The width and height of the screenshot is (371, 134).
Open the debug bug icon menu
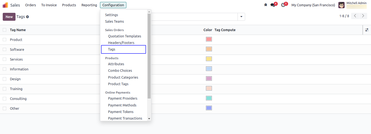coord(266,5)
